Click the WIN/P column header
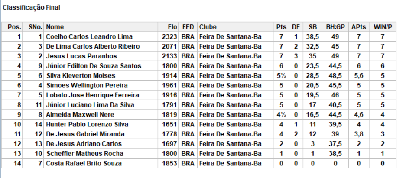Screen dimensions: 406x178 (x=383, y=27)
